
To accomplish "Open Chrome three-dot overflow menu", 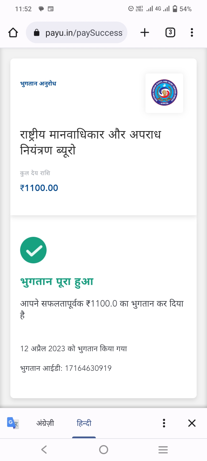I will click(x=192, y=33).
